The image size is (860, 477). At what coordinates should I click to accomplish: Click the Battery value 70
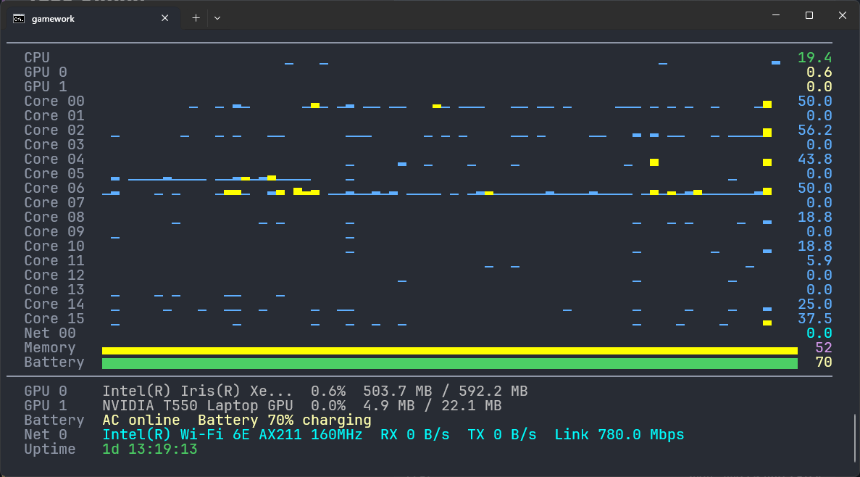pyautogui.click(x=823, y=362)
